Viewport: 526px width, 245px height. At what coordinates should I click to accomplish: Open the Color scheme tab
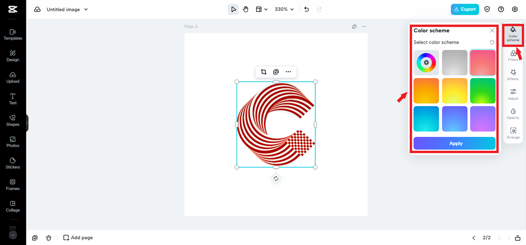[x=513, y=34]
